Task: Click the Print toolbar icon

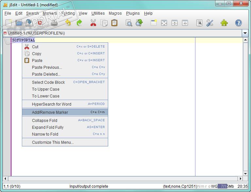Action: point(54,23)
